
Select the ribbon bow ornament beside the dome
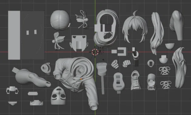coord(82,20)
